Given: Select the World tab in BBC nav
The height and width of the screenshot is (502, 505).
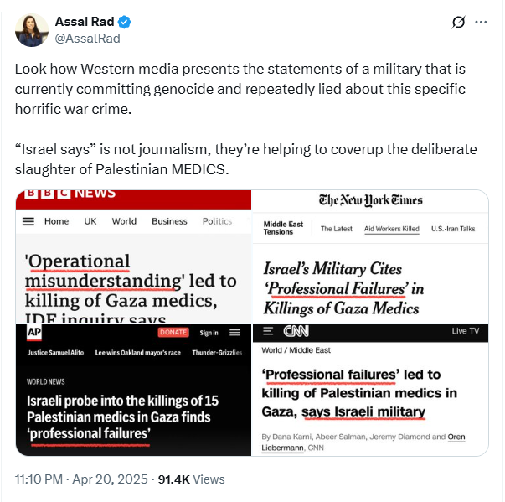Looking at the screenshot, I should (124, 221).
